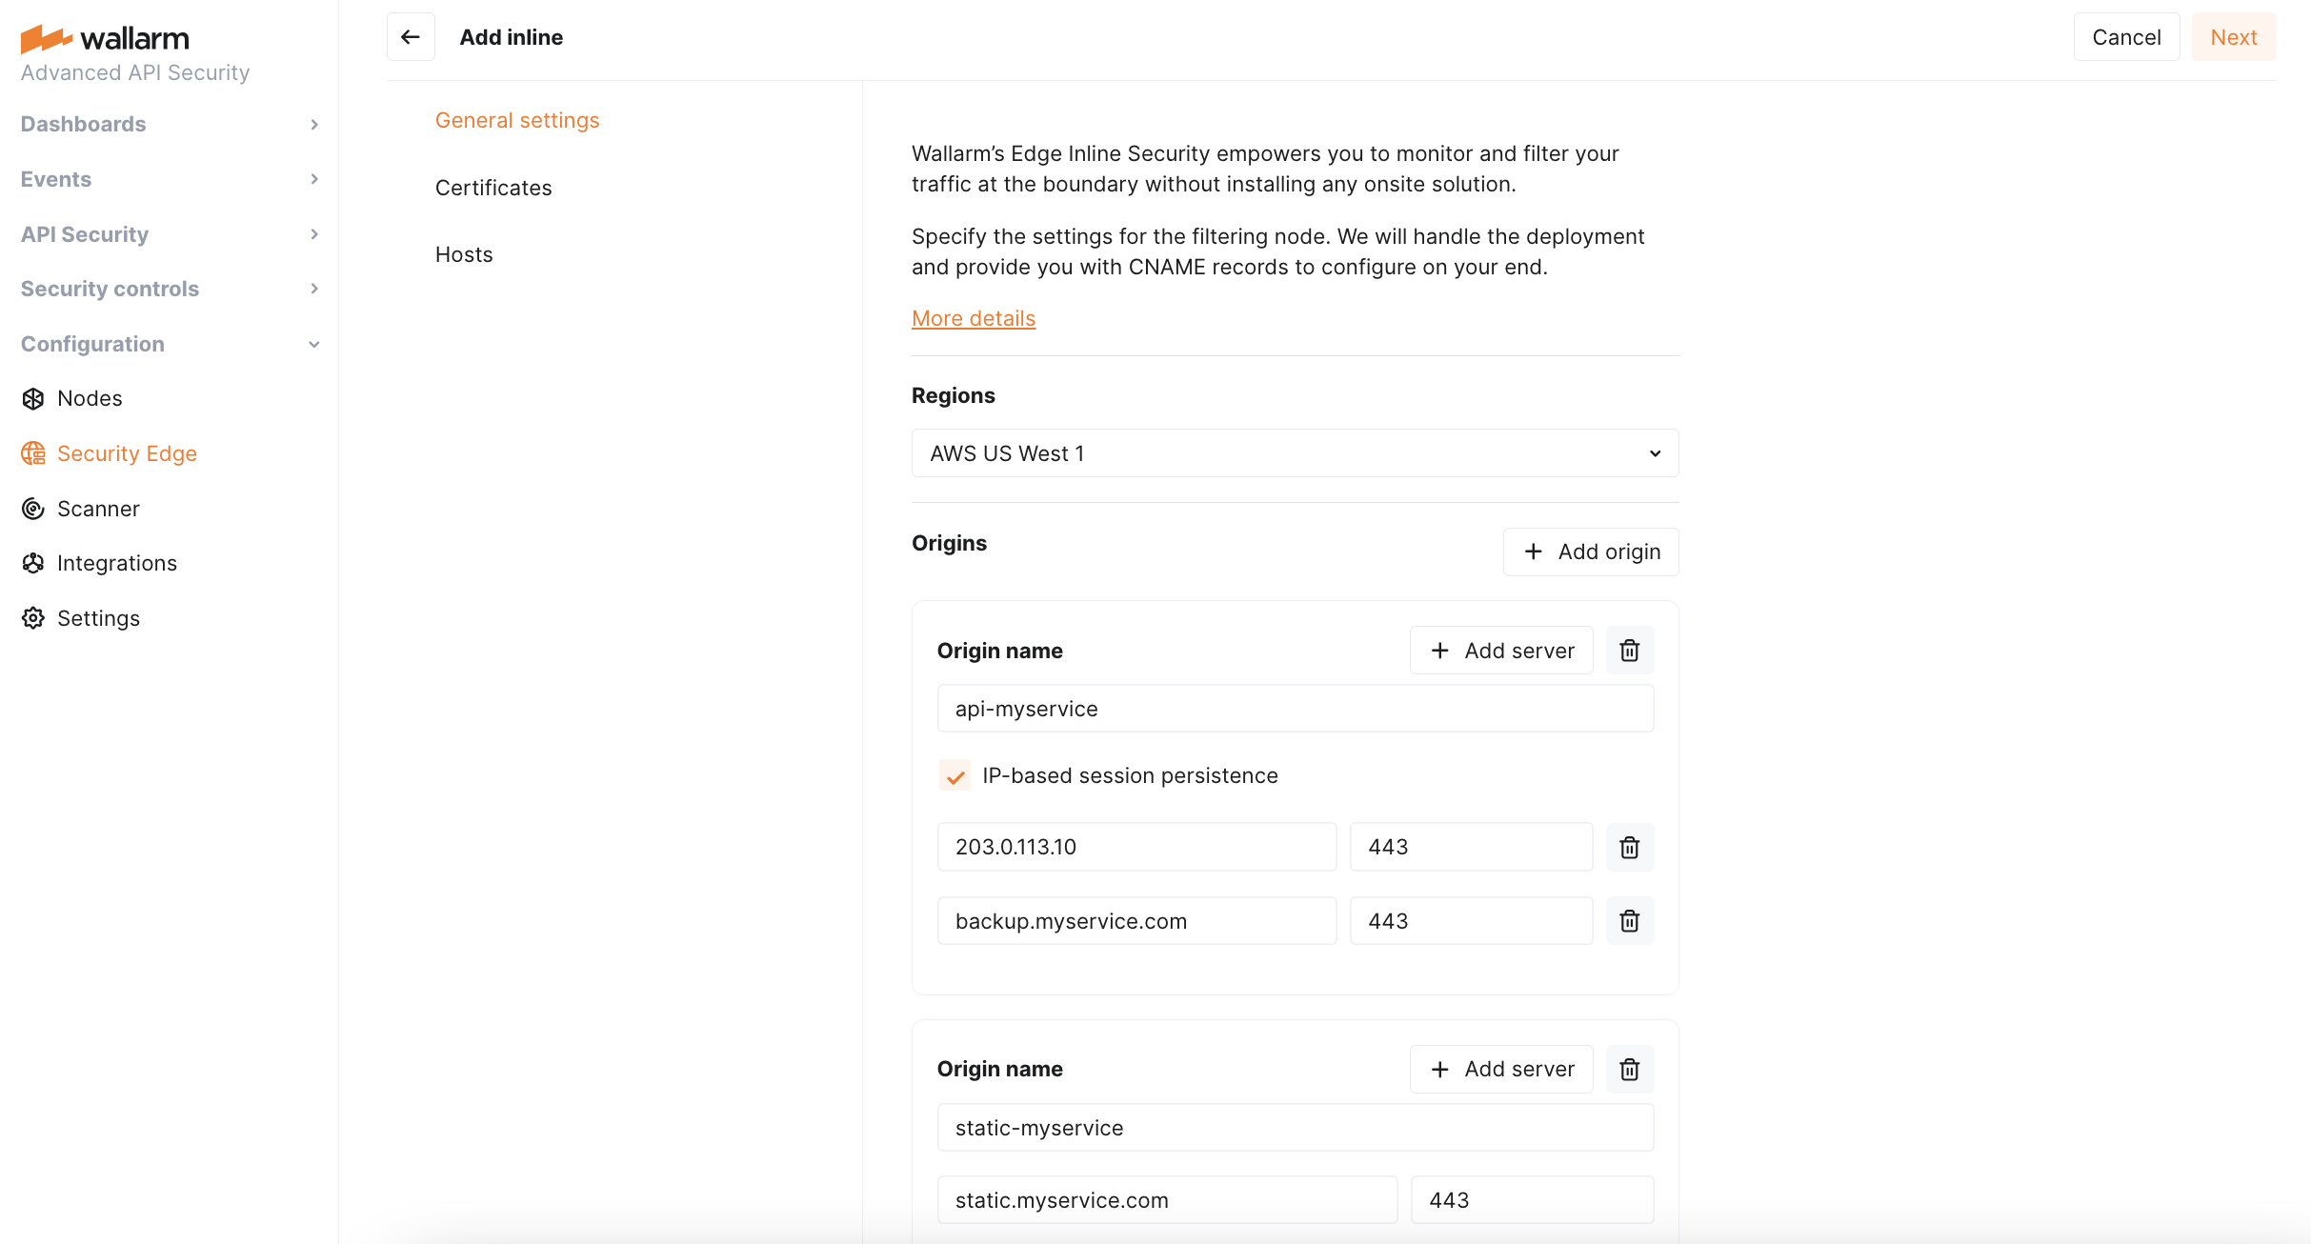Click the Scanner radar icon
The width and height of the screenshot is (2311, 1244).
pos(33,509)
